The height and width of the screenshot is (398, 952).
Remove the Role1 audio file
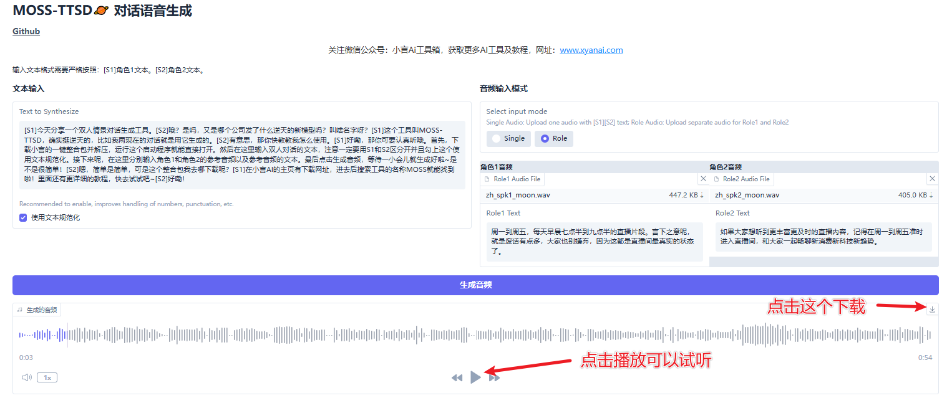tap(703, 179)
